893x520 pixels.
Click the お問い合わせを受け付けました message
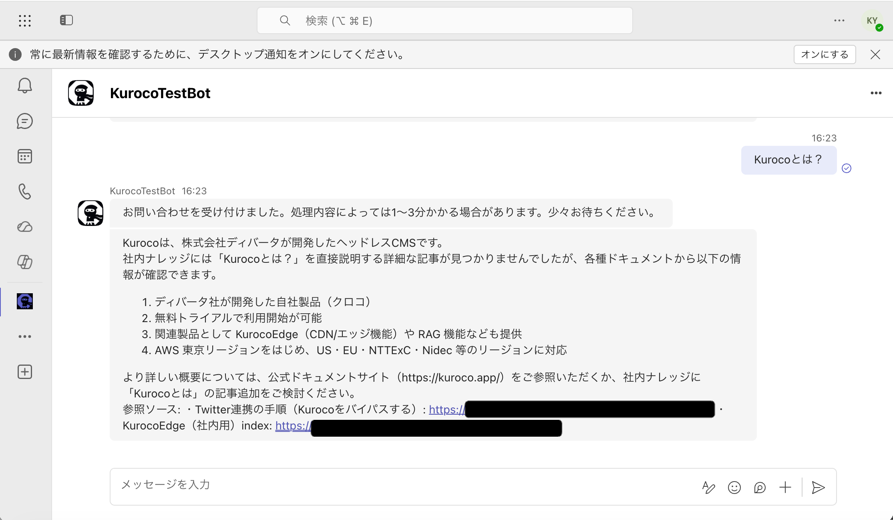coord(391,213)
